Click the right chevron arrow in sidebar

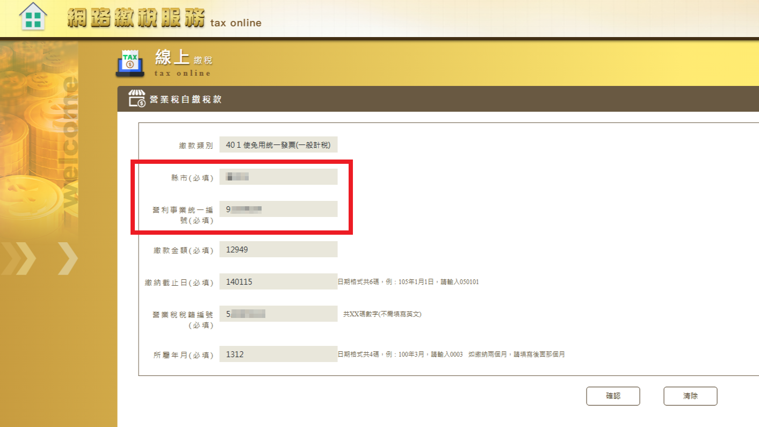tap(68, 259)
